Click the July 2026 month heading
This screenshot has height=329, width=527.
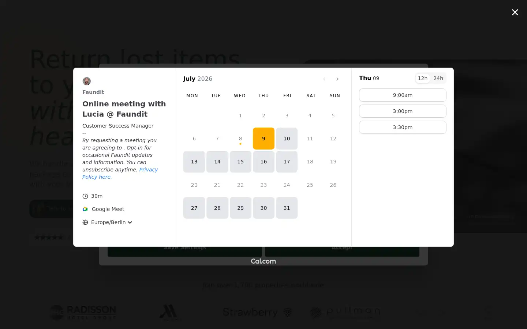[x=198, y=79]
